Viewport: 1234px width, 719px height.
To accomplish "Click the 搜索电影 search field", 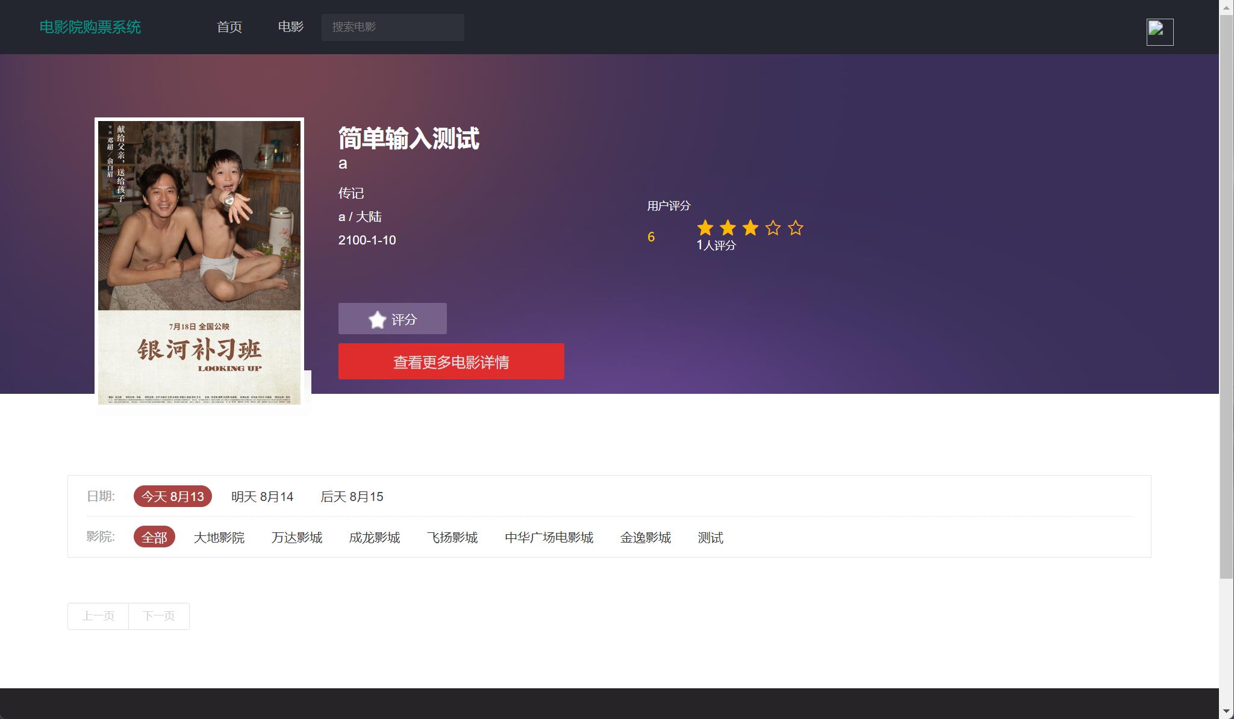I will [392, 26].
